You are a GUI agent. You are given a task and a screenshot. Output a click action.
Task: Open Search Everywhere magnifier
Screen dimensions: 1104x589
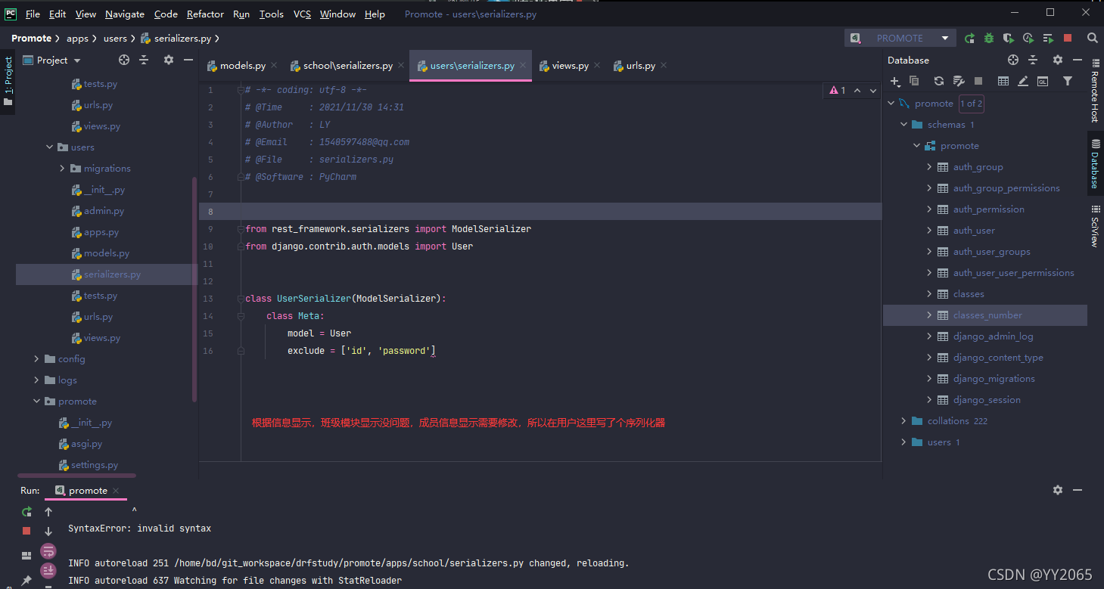pyautogui.click(x=1093, y=38)
